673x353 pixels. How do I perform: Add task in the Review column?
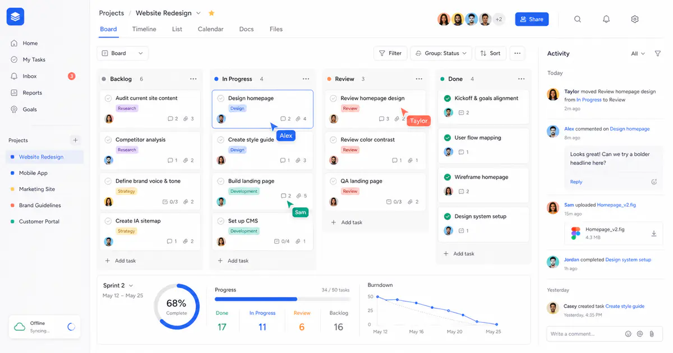[x=346, y=222]
